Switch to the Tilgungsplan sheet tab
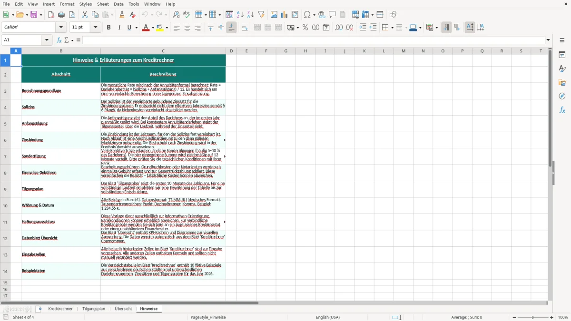Viewport: 571px width, 321px height. pyautogui.click(x=94, y=309)
